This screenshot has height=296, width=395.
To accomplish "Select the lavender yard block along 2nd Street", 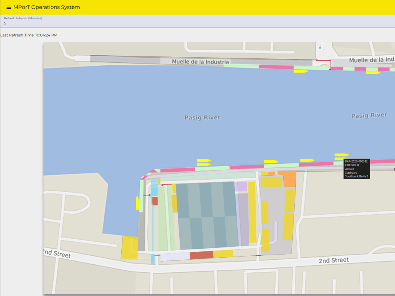I will point(175,257).
